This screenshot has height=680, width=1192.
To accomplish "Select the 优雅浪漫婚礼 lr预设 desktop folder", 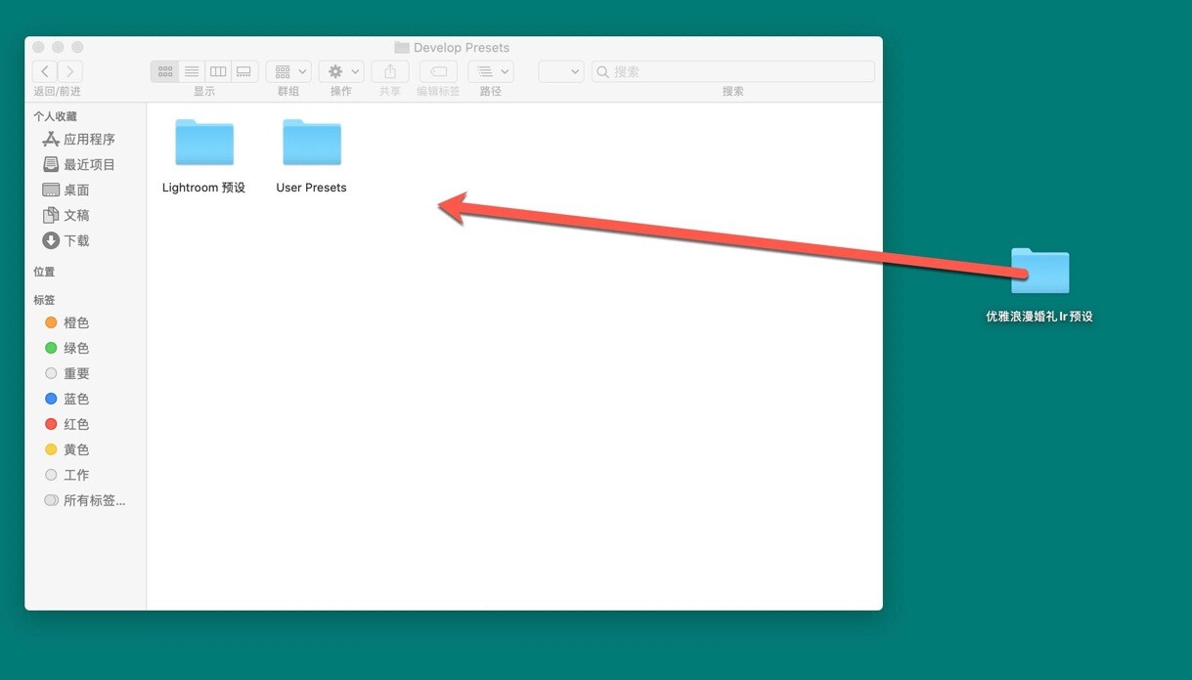I will 1040,271.
